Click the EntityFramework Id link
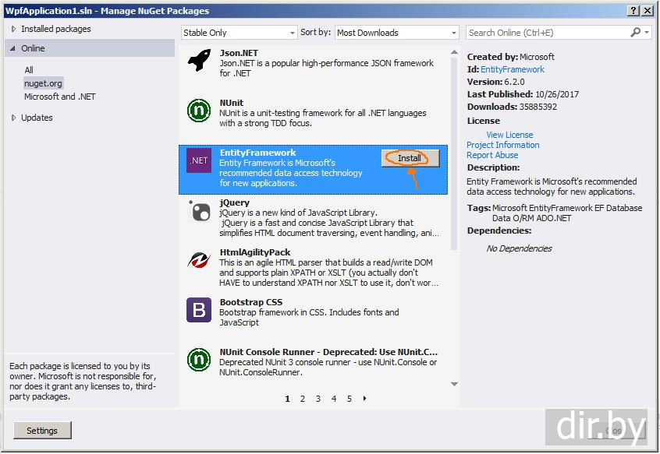The height and width of the screenshot is (454, 660). (x=513, y=69)
